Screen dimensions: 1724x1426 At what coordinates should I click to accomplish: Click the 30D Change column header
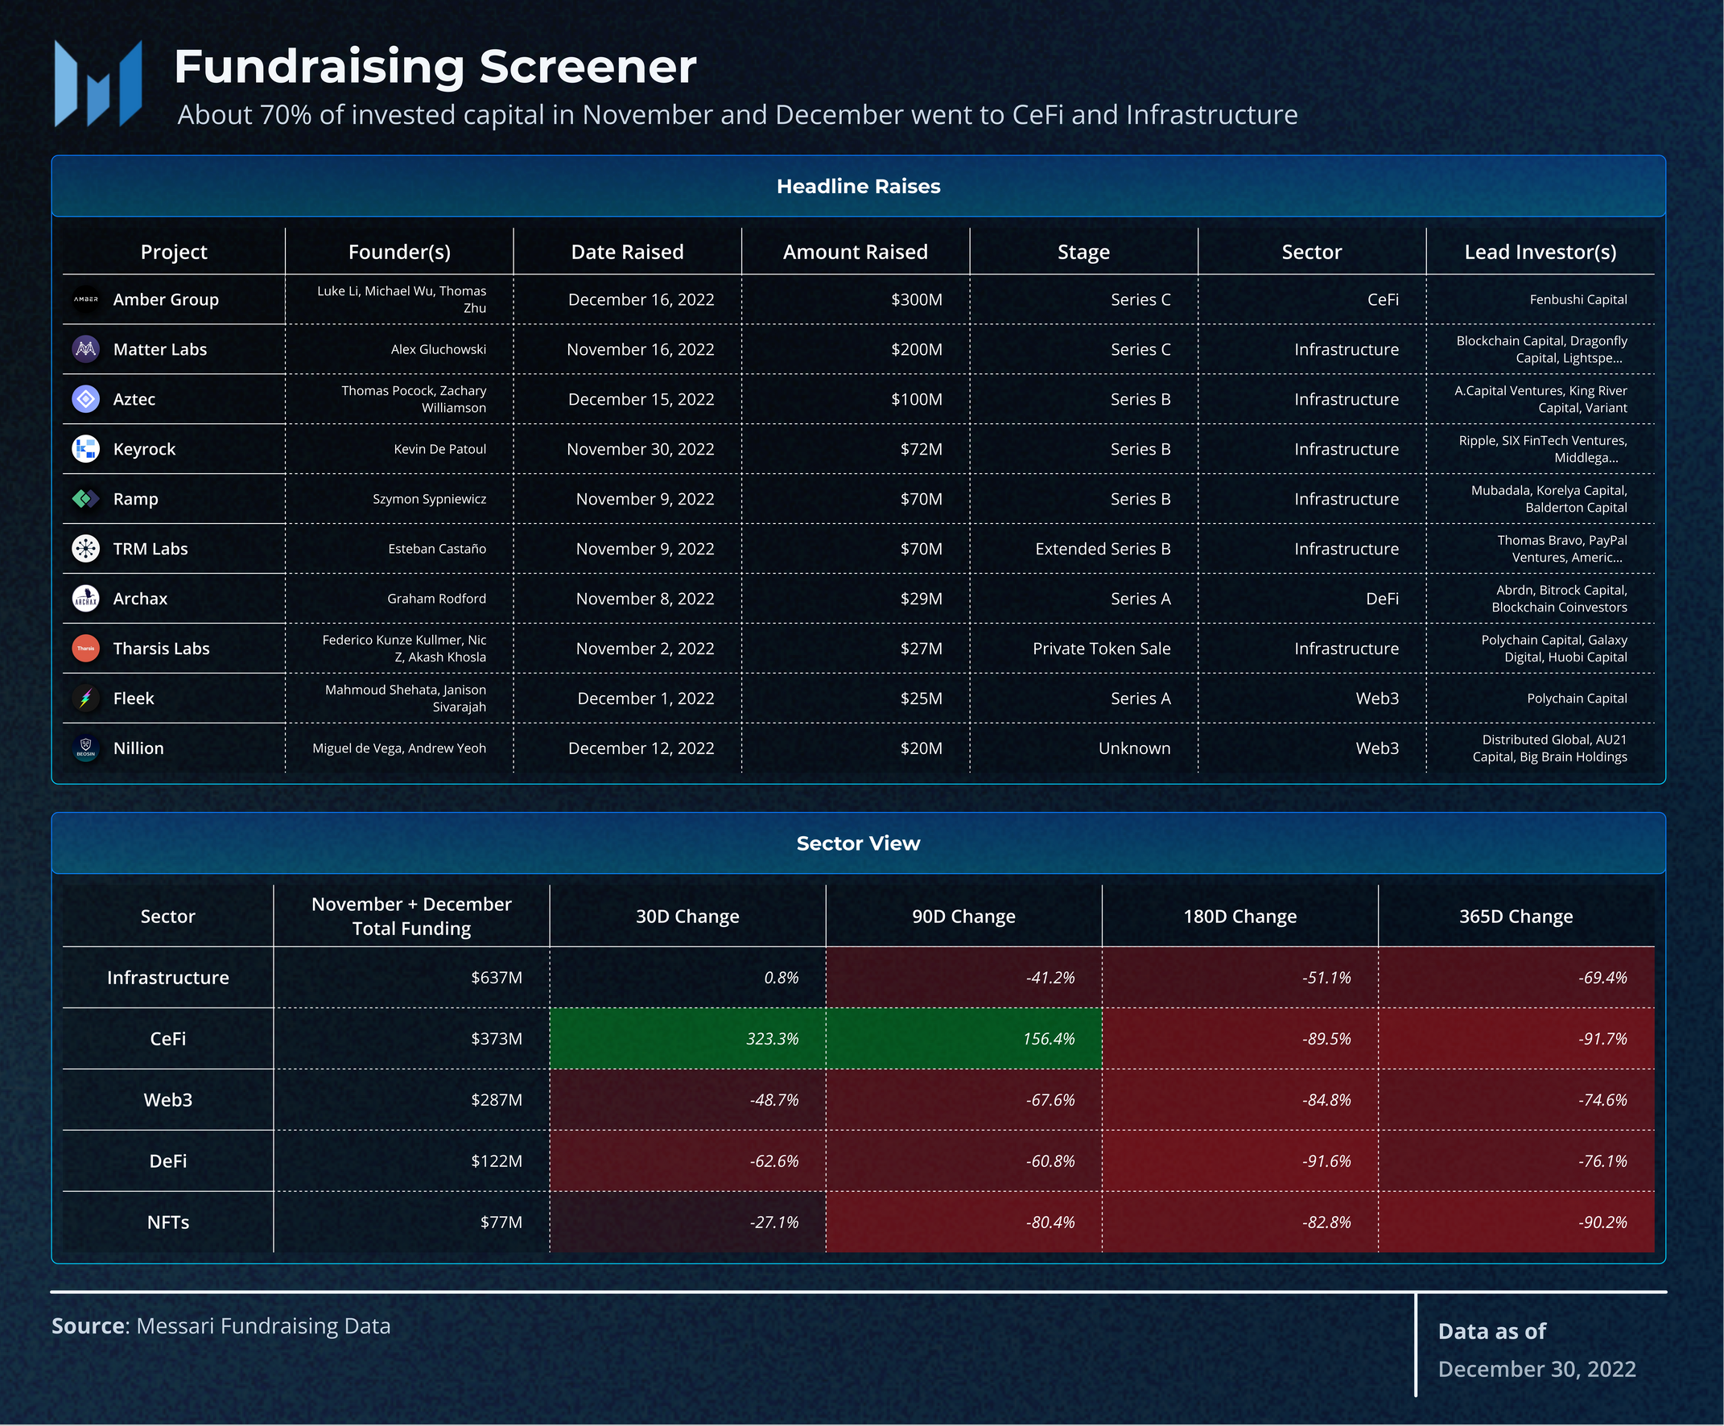pos(688,916)
